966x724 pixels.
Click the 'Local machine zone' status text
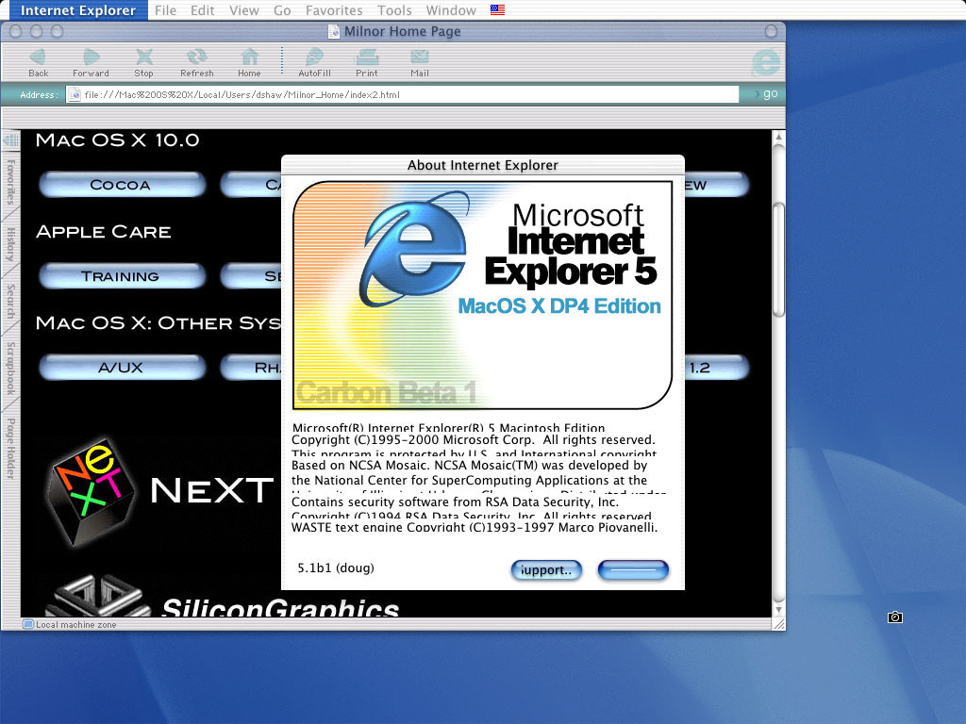coord(75,625)
